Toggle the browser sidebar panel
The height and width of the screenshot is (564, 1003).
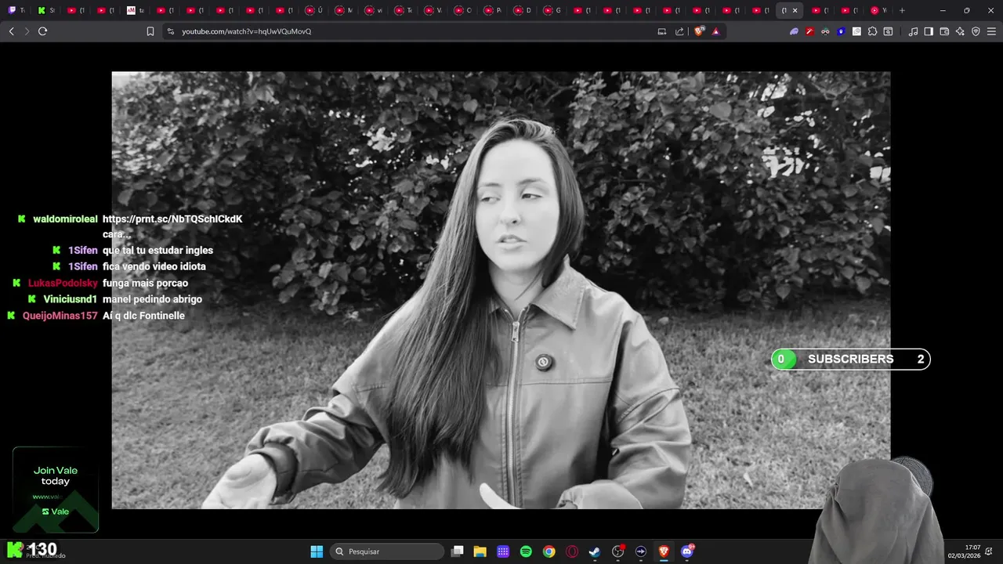[929, 31]
